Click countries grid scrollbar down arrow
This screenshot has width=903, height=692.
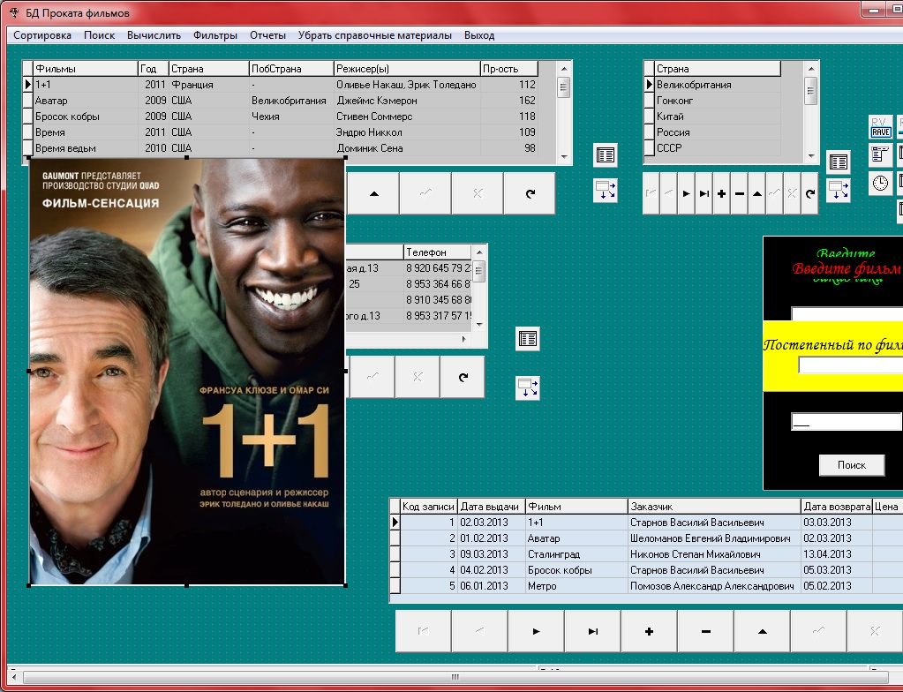[x=811, y=156]
